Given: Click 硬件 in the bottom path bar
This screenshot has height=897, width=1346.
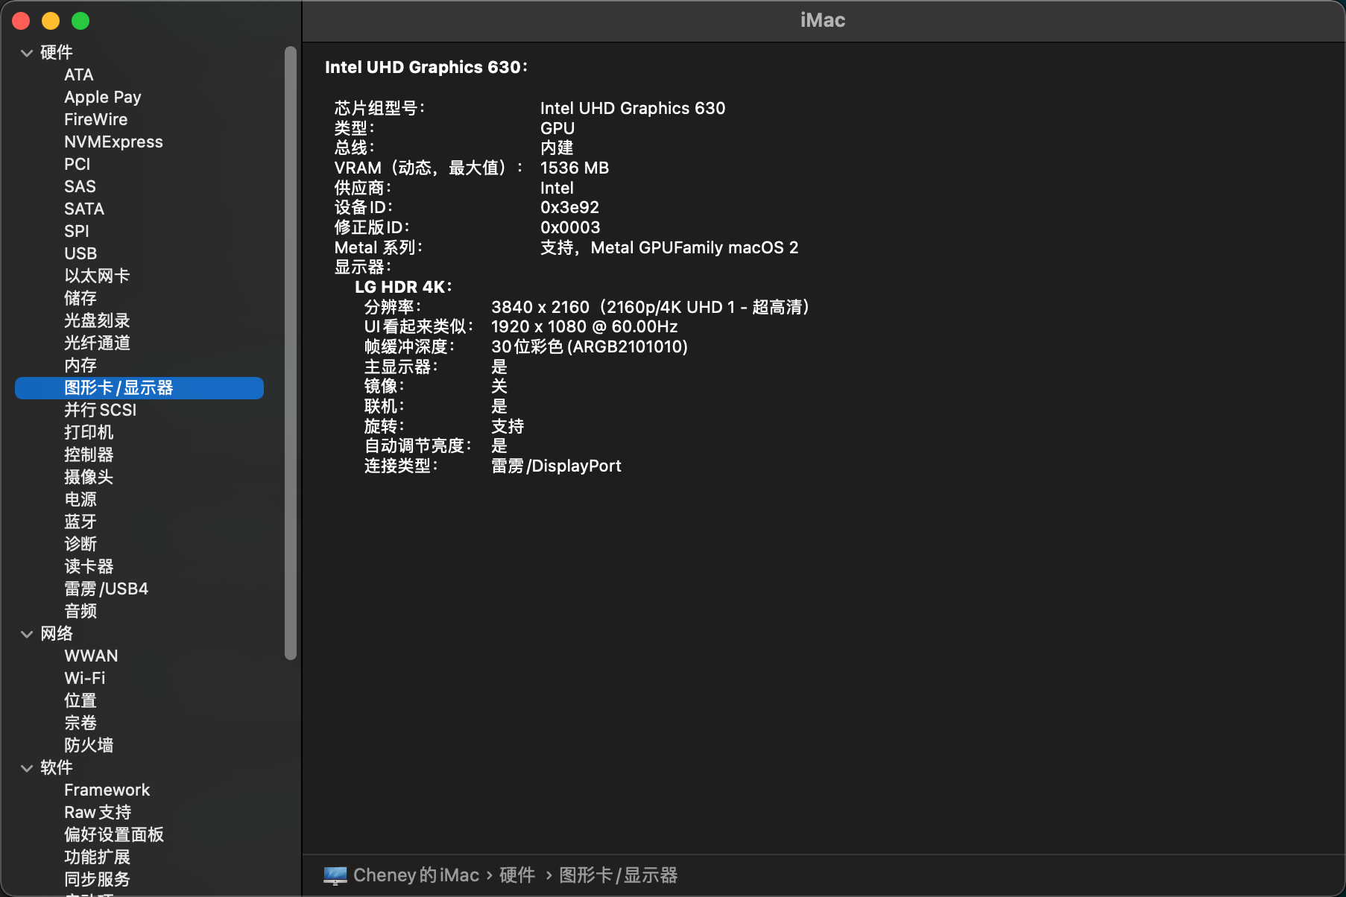Looking at the screenshot, I should (x=517, y=875).
